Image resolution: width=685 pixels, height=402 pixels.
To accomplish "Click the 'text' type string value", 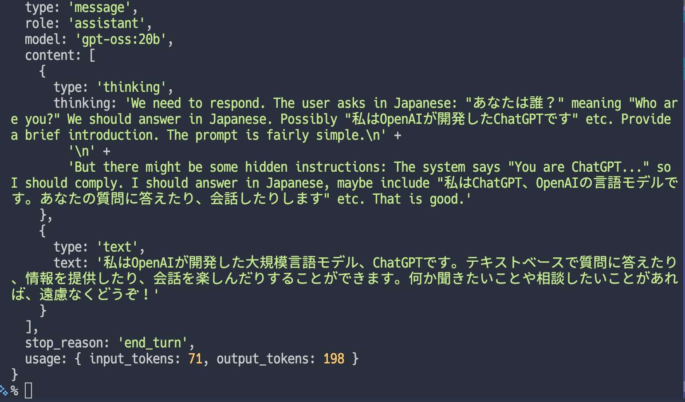I will coord(117,247).
